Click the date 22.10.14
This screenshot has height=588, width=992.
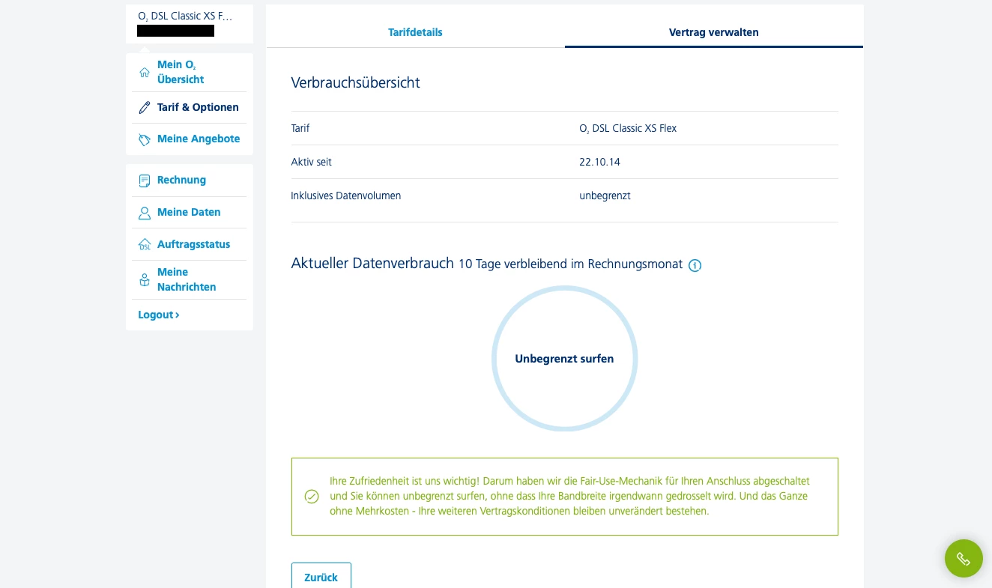(x=599, y=163)
